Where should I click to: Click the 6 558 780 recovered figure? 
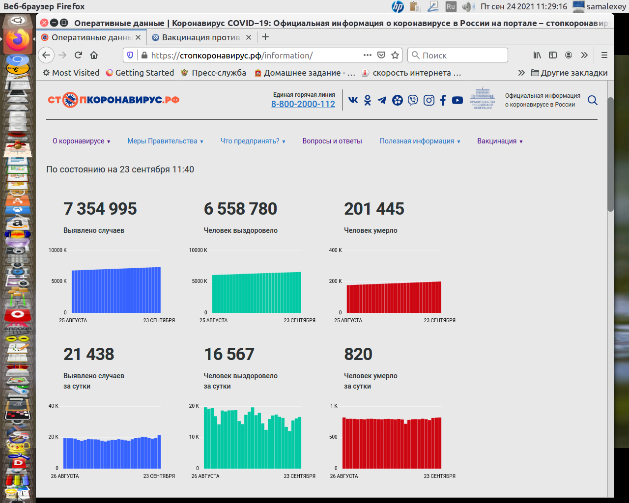[240, 209]
